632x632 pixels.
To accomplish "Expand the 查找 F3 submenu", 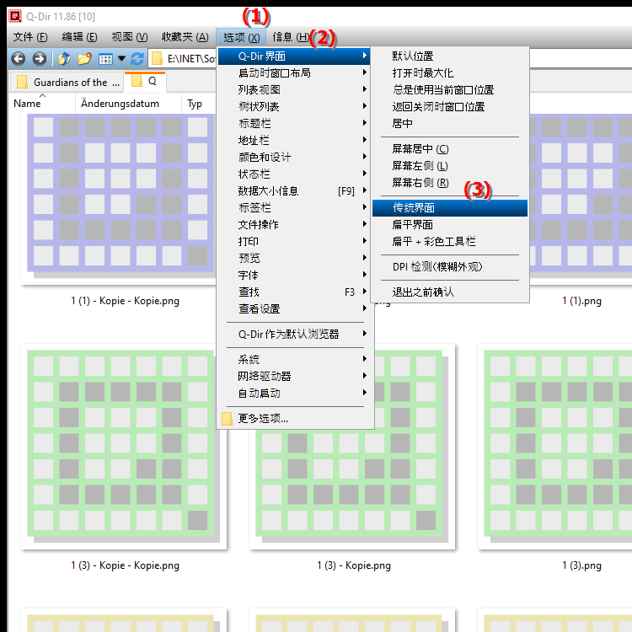I will [293, 292].
